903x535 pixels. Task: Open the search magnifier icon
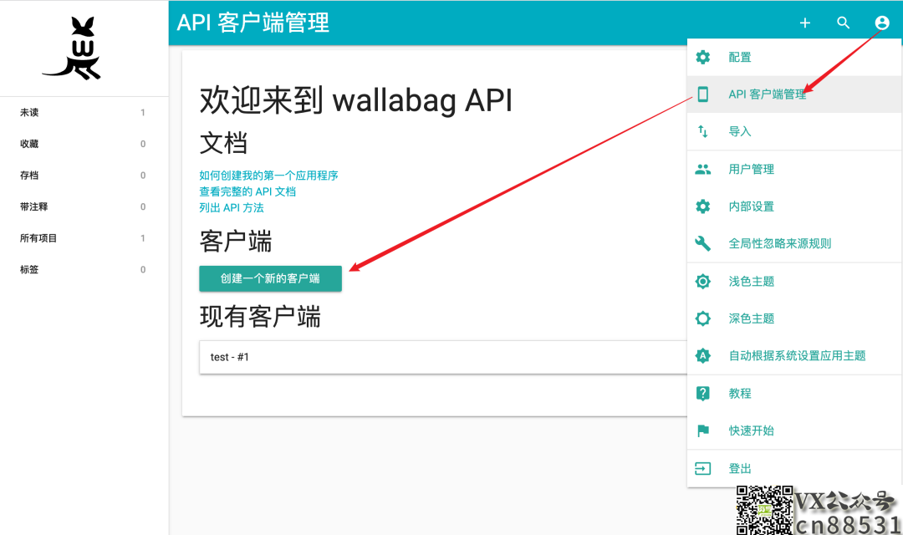[x=843, y=23]
